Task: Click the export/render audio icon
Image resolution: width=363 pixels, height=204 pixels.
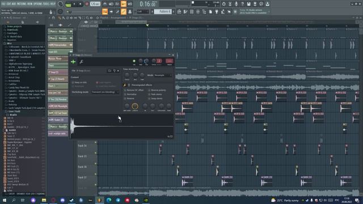Action: pos(255,4)
